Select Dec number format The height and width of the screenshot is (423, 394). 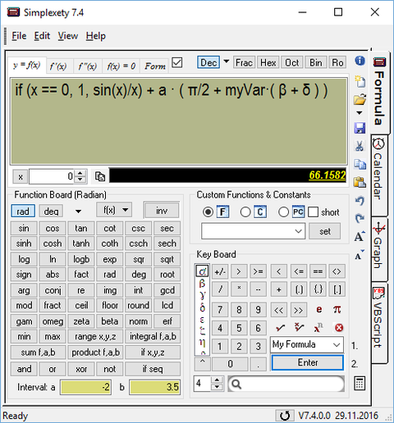pos(208,62)
